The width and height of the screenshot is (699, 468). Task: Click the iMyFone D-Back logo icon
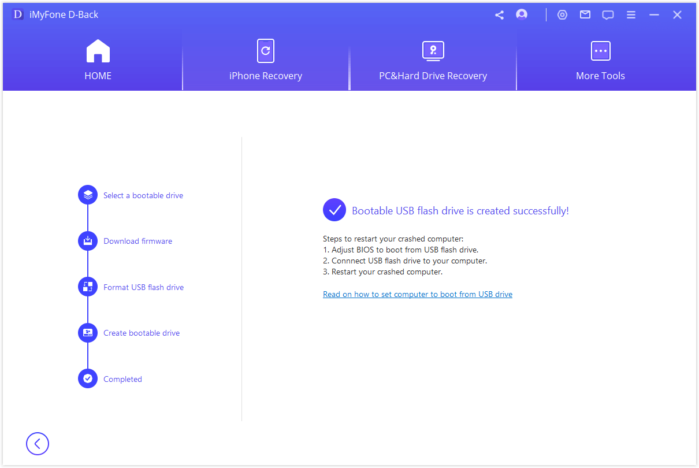18,14
